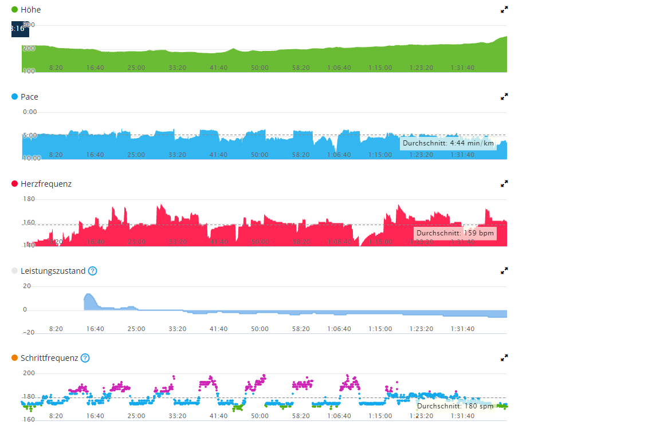Image resolution: width=660 pixels, height=425 pixels.
Task: Open the help icon beside Schrittfrequenz
Action: pos(85,358)
